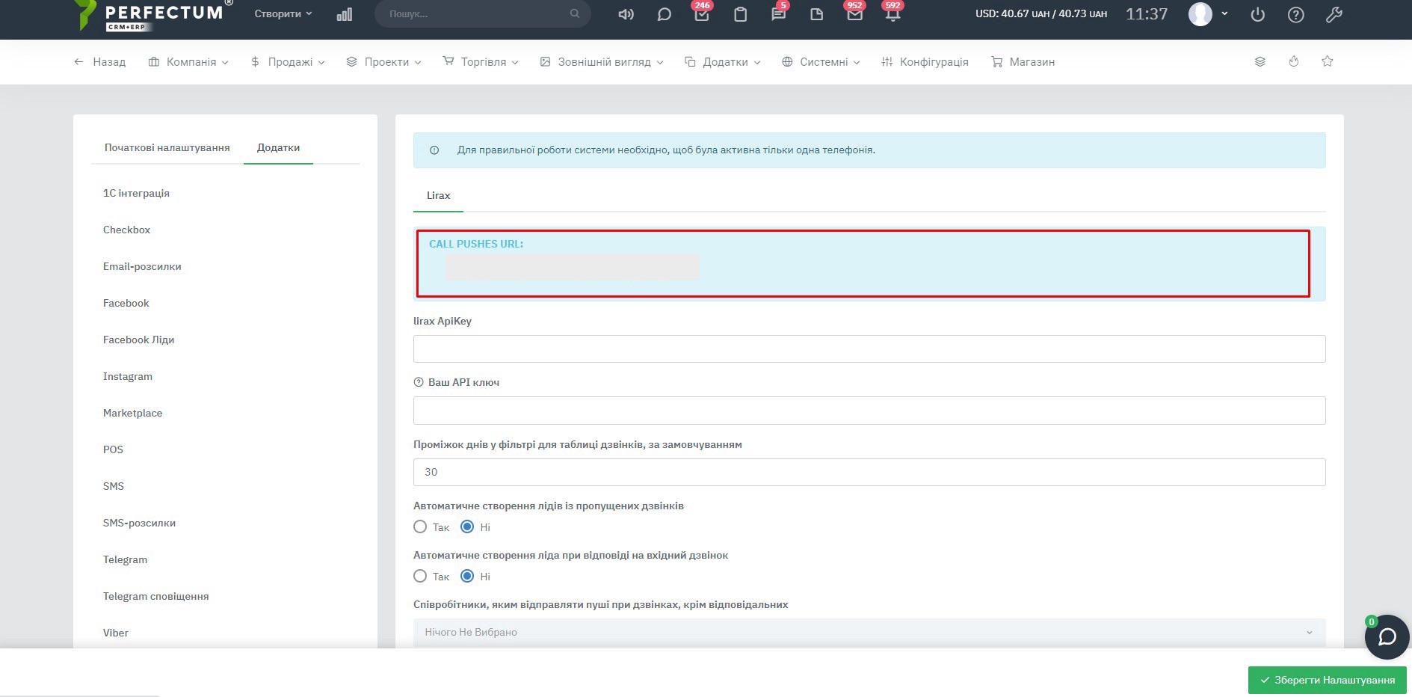Expand the Компанія menu

[x=188, y=62]
